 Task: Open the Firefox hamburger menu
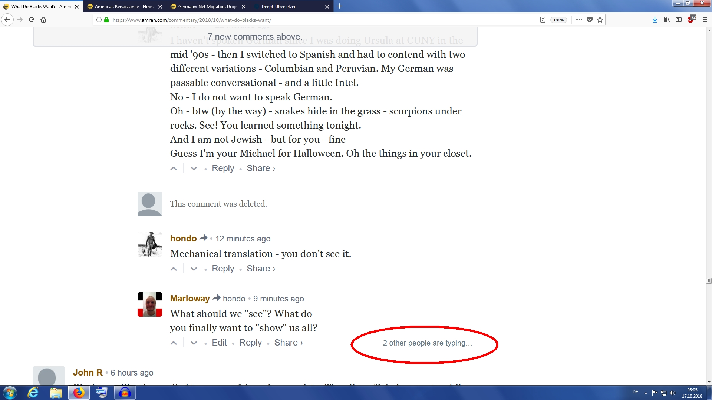tap(705, 20)
